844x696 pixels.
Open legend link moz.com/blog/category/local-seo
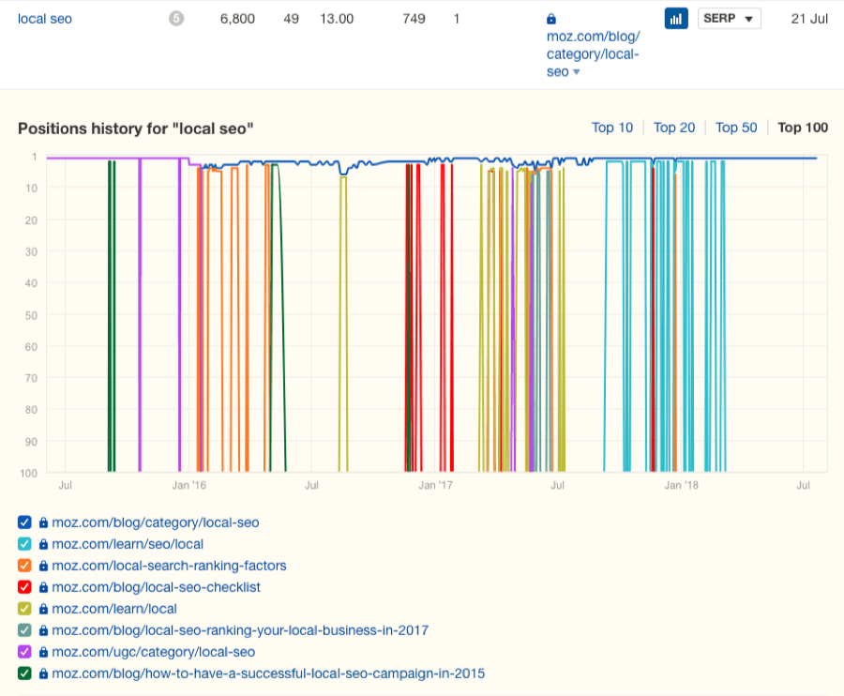coord(156,522)
